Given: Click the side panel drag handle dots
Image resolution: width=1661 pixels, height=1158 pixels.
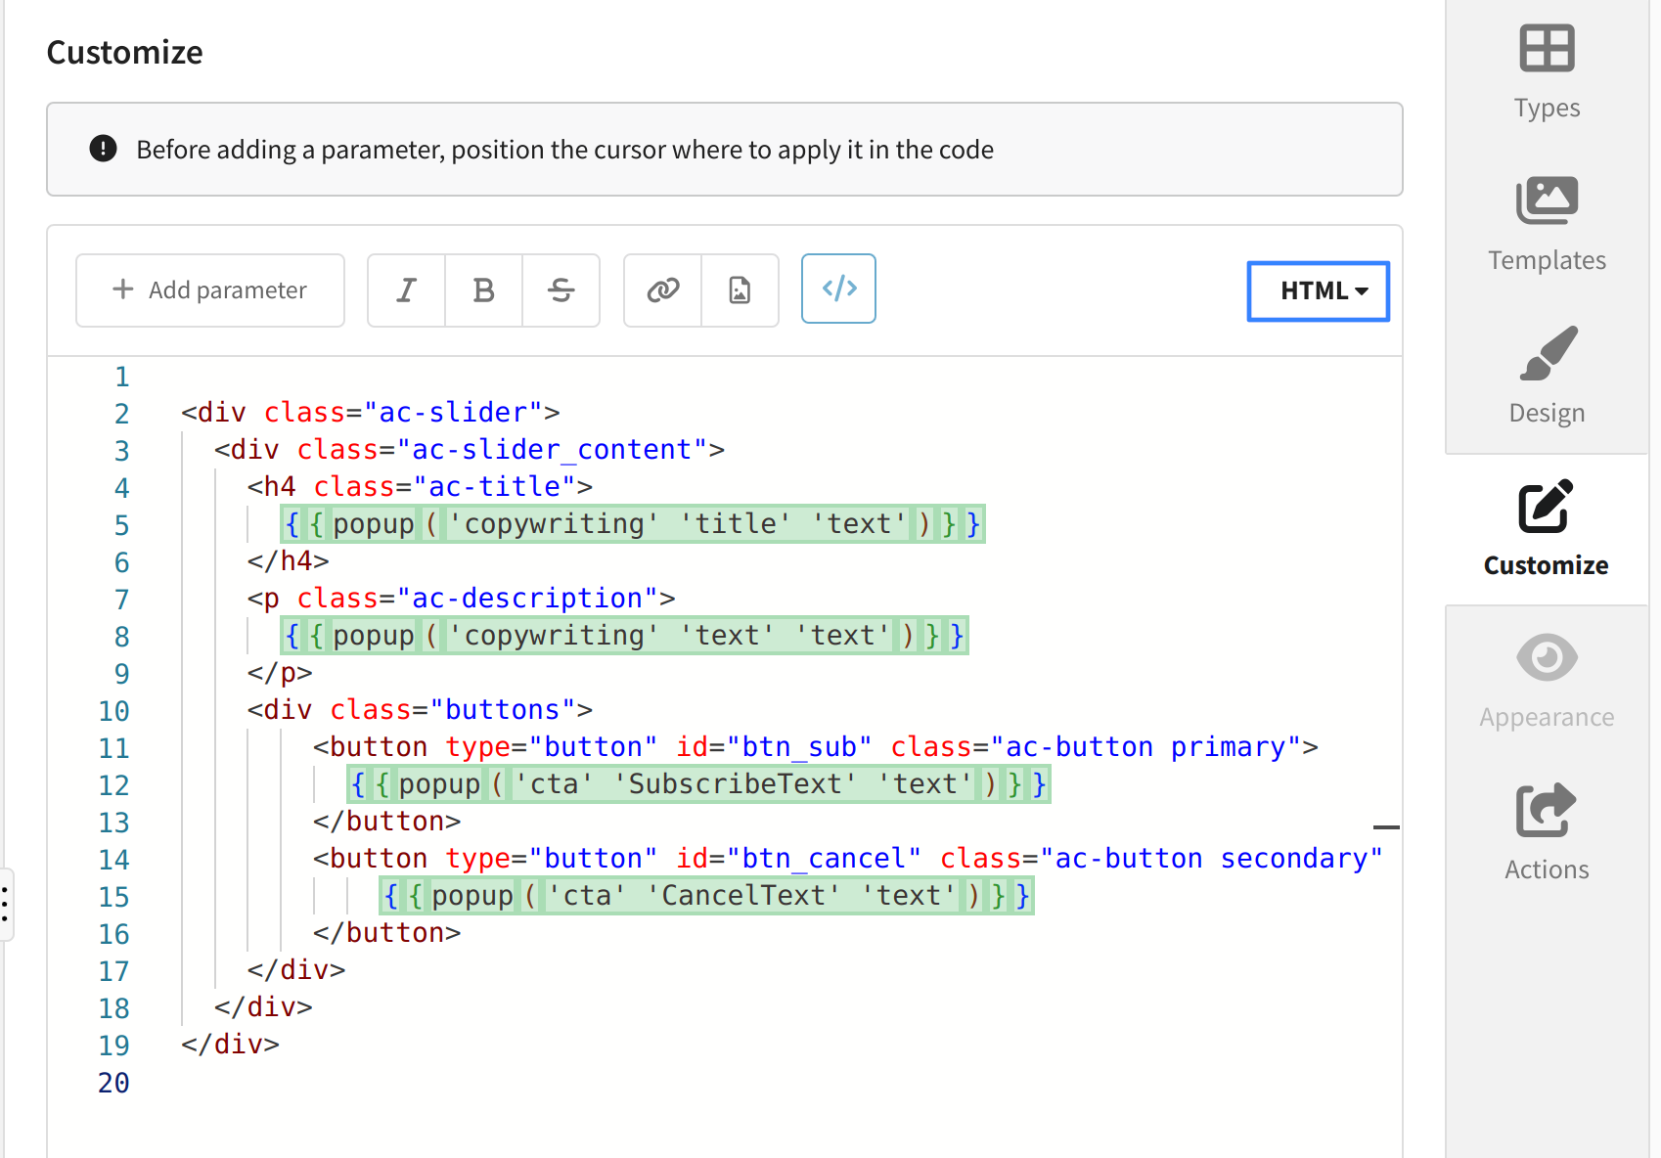Looking at the screenshot, I should pos(6,905).
